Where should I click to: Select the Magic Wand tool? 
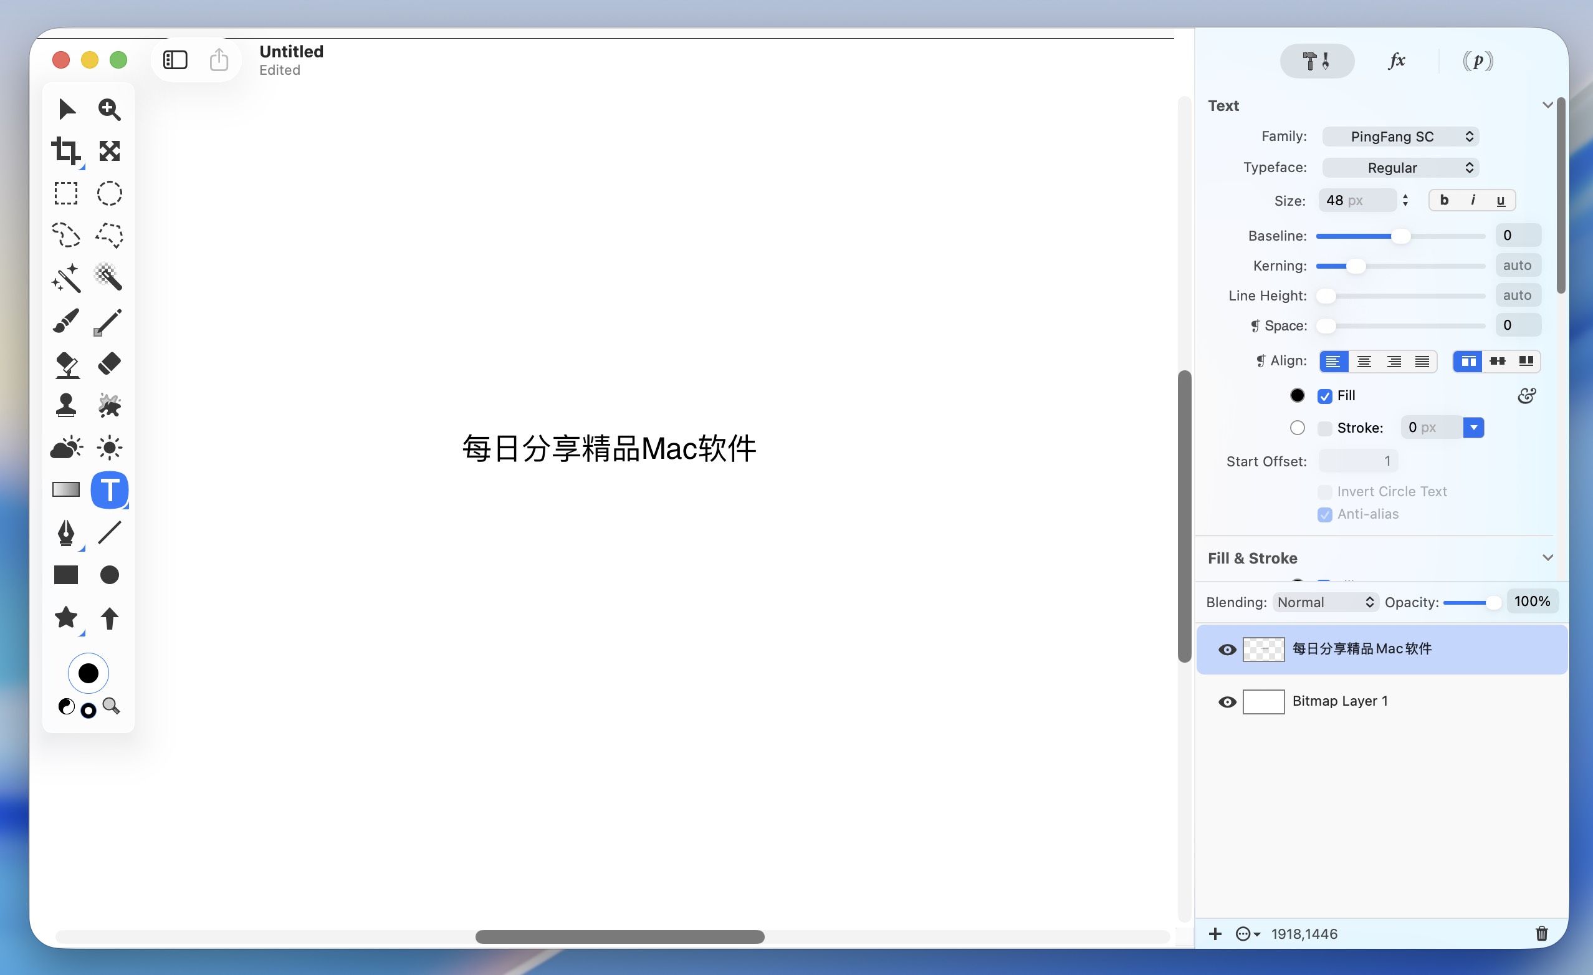(x=65, y=278)
